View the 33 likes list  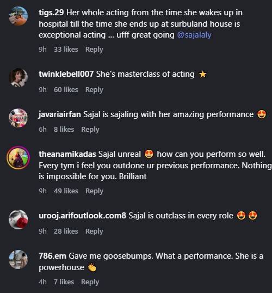[x=66, y=50]
